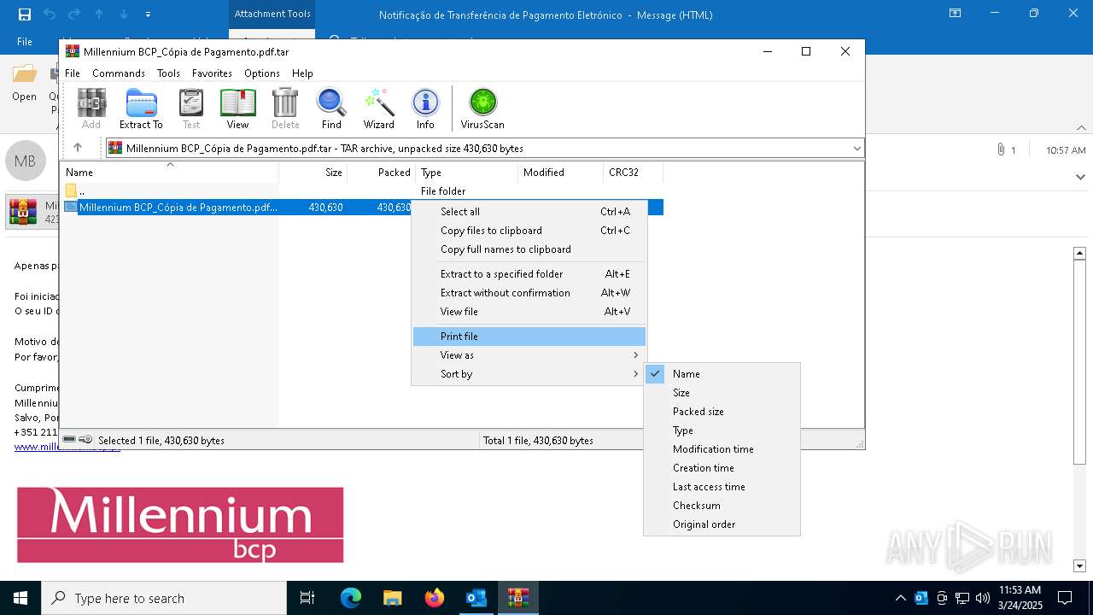Sort files by Checksum
Image resolution: width=1093 pixels, height=615 pixels.
(722, 505)
